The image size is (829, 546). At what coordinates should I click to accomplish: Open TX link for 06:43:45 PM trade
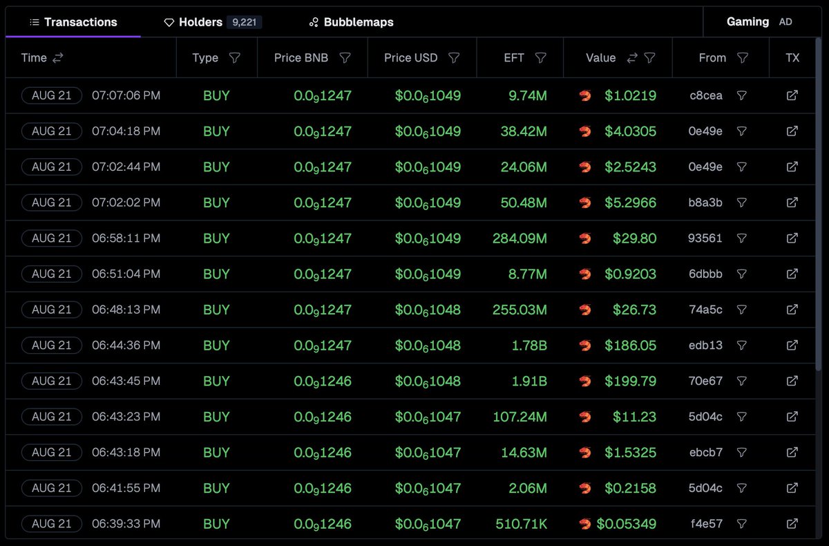(x=792, y=381)
